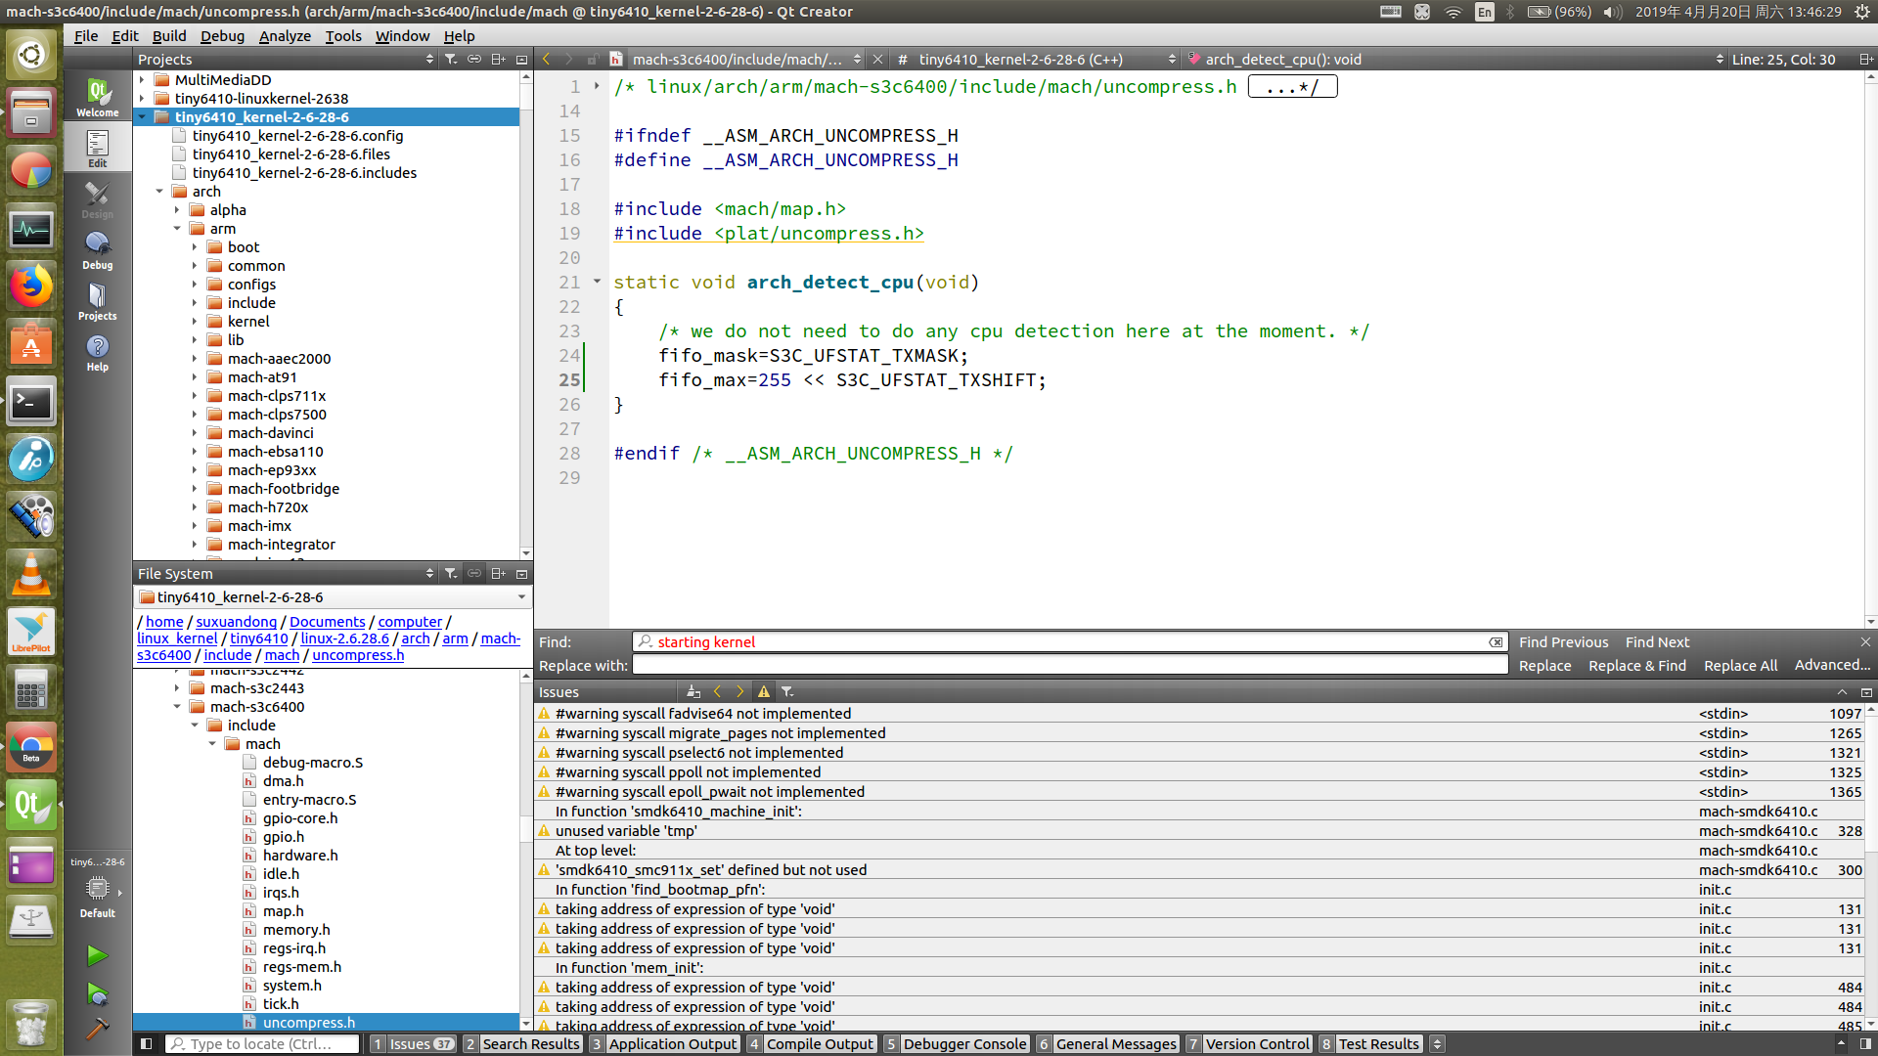Click filter tree icon in Projects pane
Screen dimensions: 1878x1056
click(x=451, y=60)
